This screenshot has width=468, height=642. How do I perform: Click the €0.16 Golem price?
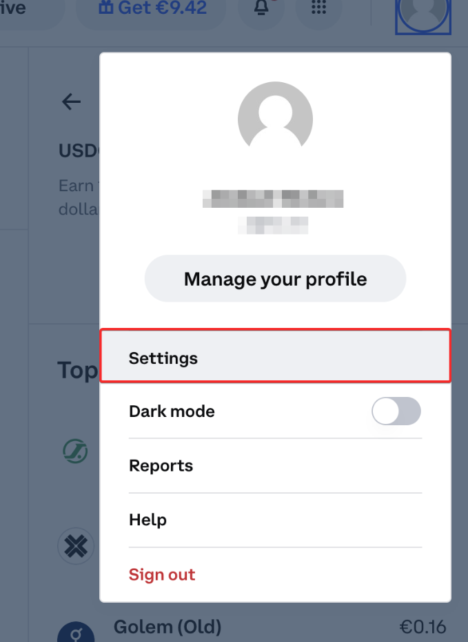[x=423, y=627]
